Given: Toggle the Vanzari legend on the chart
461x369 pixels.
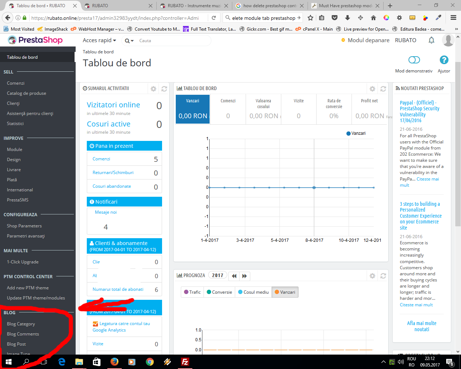Looking at the screenshot, I should [356, 133].
